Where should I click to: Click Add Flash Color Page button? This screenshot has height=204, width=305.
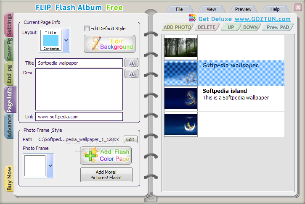(x=106, y=155)
